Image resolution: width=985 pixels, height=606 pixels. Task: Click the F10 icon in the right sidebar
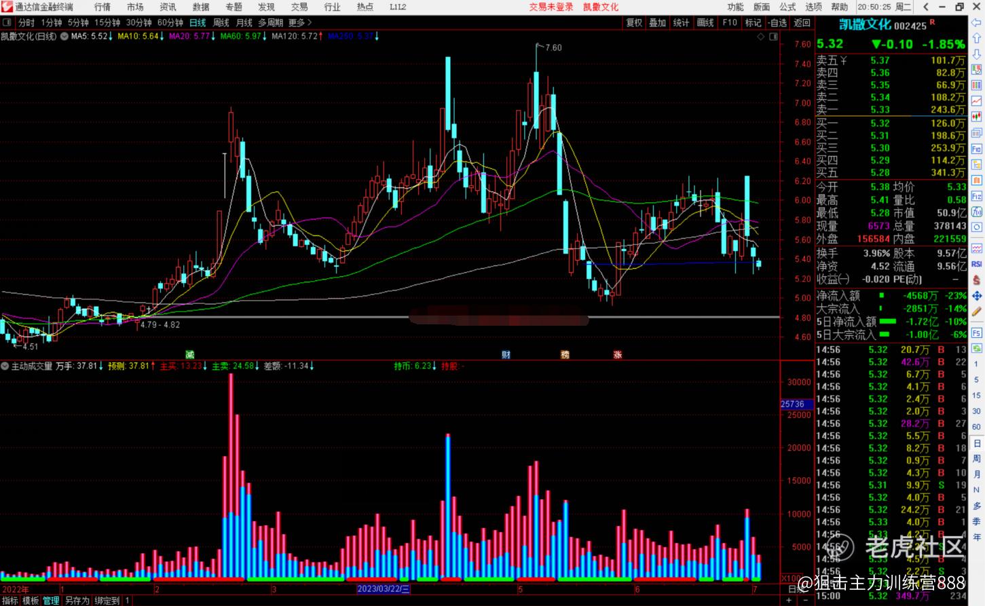(x=977, y=149)
